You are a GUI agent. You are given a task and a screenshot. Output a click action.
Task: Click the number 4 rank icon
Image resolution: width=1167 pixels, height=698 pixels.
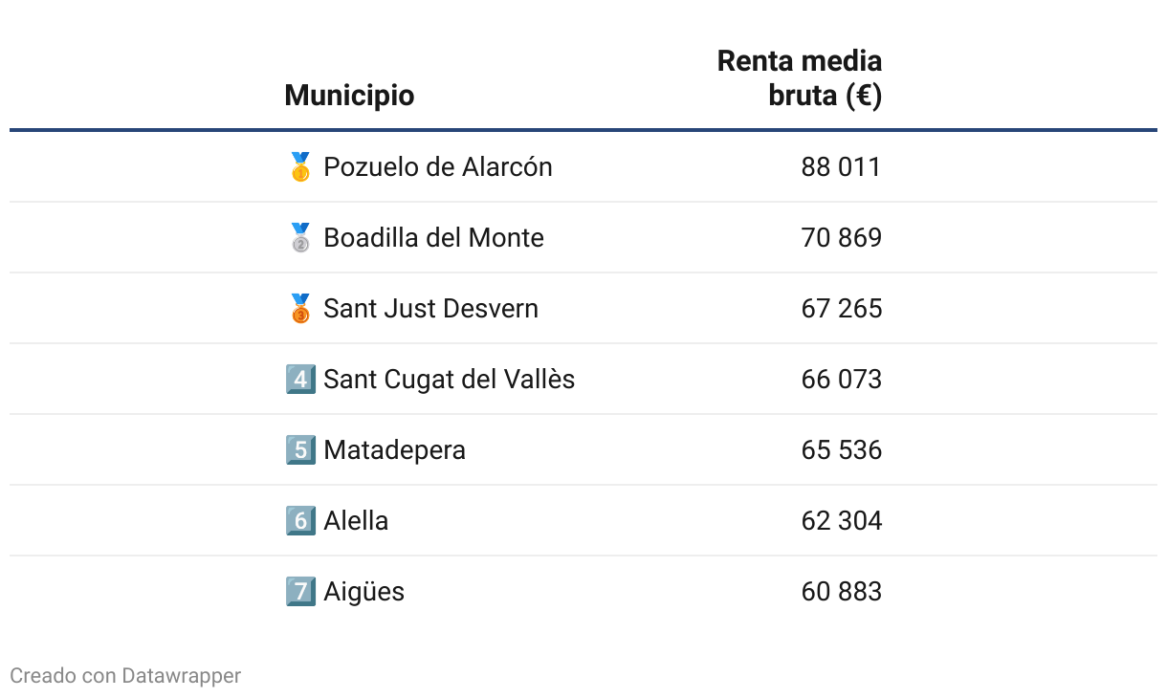point(300,380)
